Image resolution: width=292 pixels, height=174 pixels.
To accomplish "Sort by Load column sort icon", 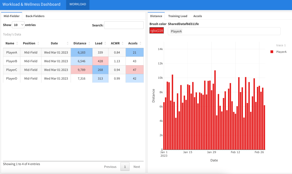I will (x=105, y=43).
